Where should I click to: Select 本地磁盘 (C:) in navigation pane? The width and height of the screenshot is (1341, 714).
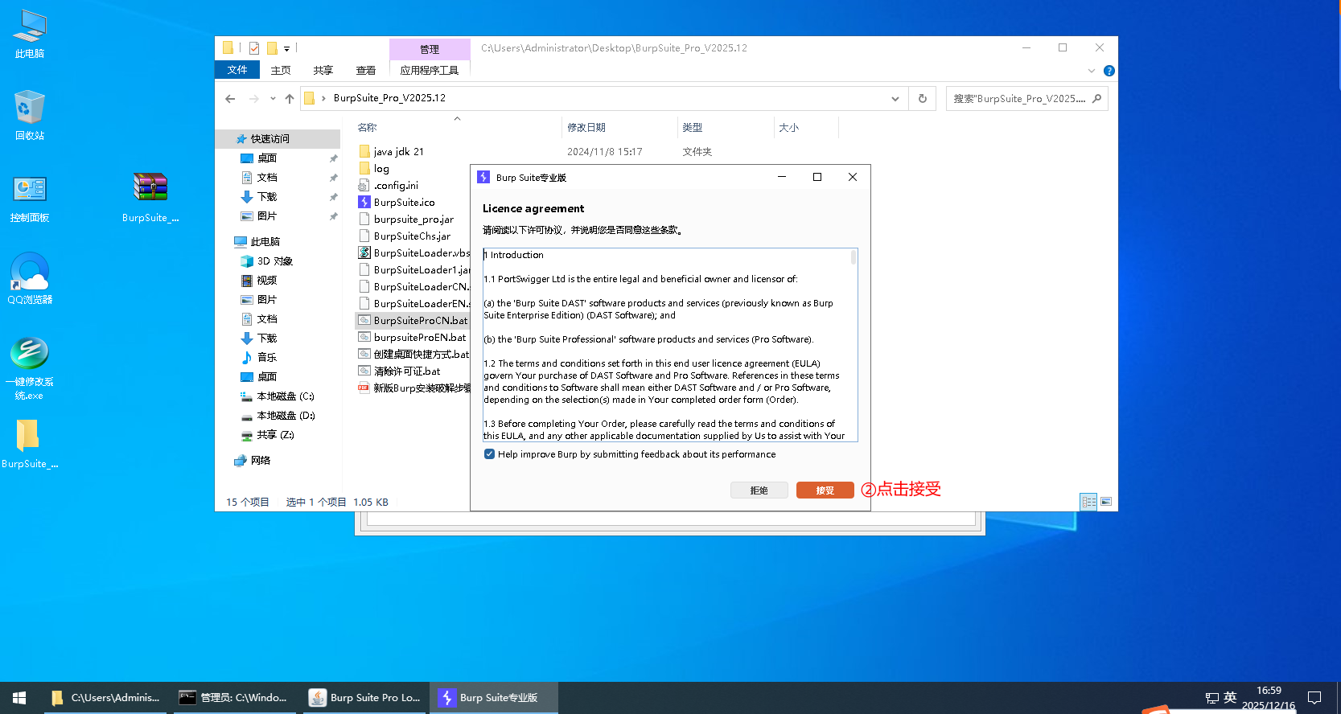click(x=285, y=396)
